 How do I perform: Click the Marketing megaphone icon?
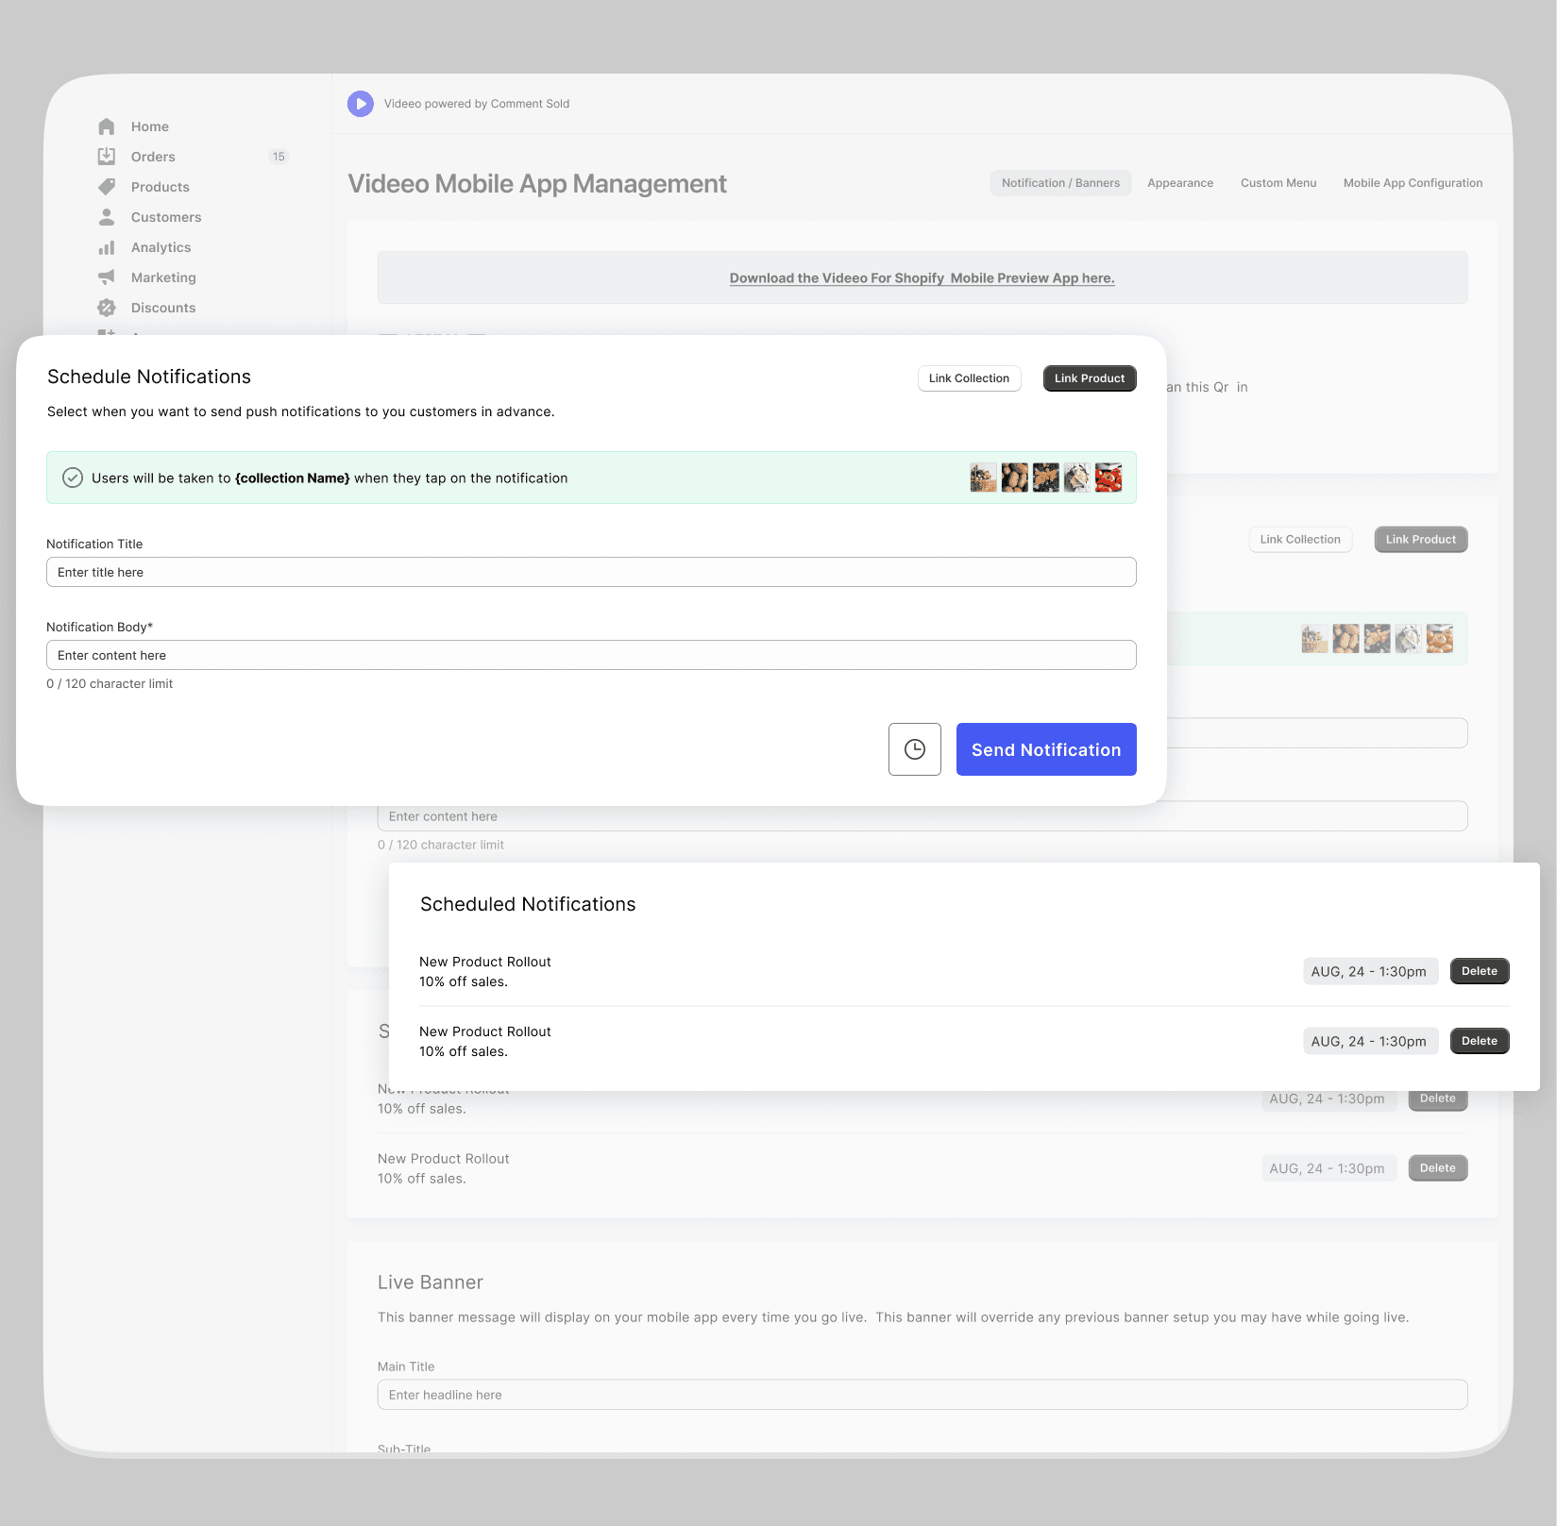point(107,277)
